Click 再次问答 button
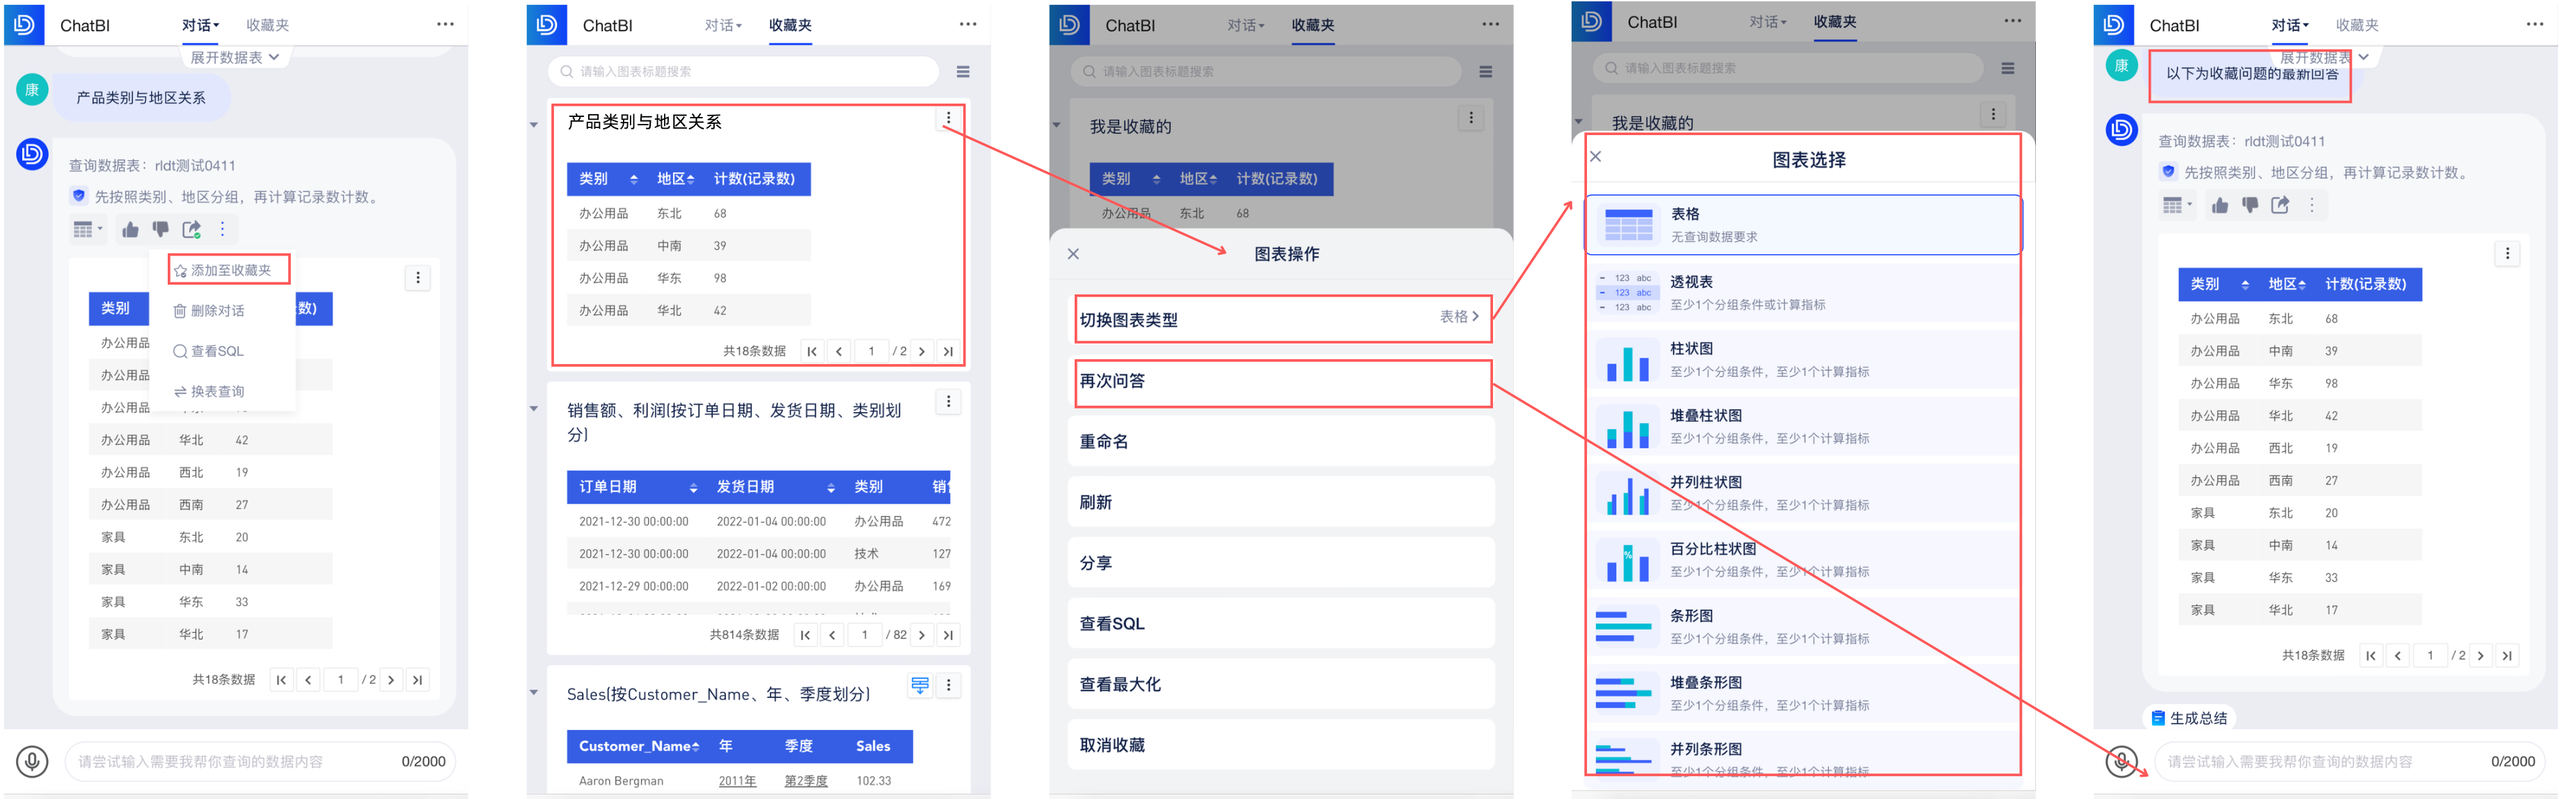The height and width of the screenshot is (799, 2576). click(x=1282, y=381)
